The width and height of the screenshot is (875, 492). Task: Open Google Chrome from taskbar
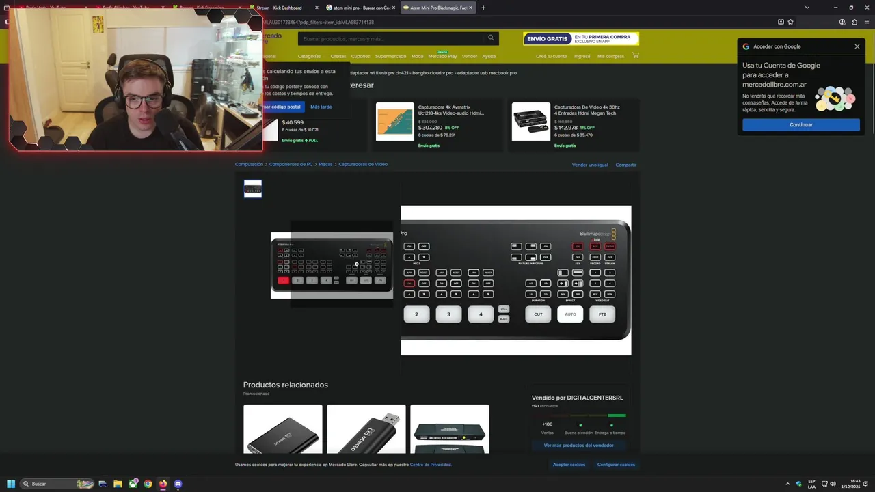coord(148,484)
